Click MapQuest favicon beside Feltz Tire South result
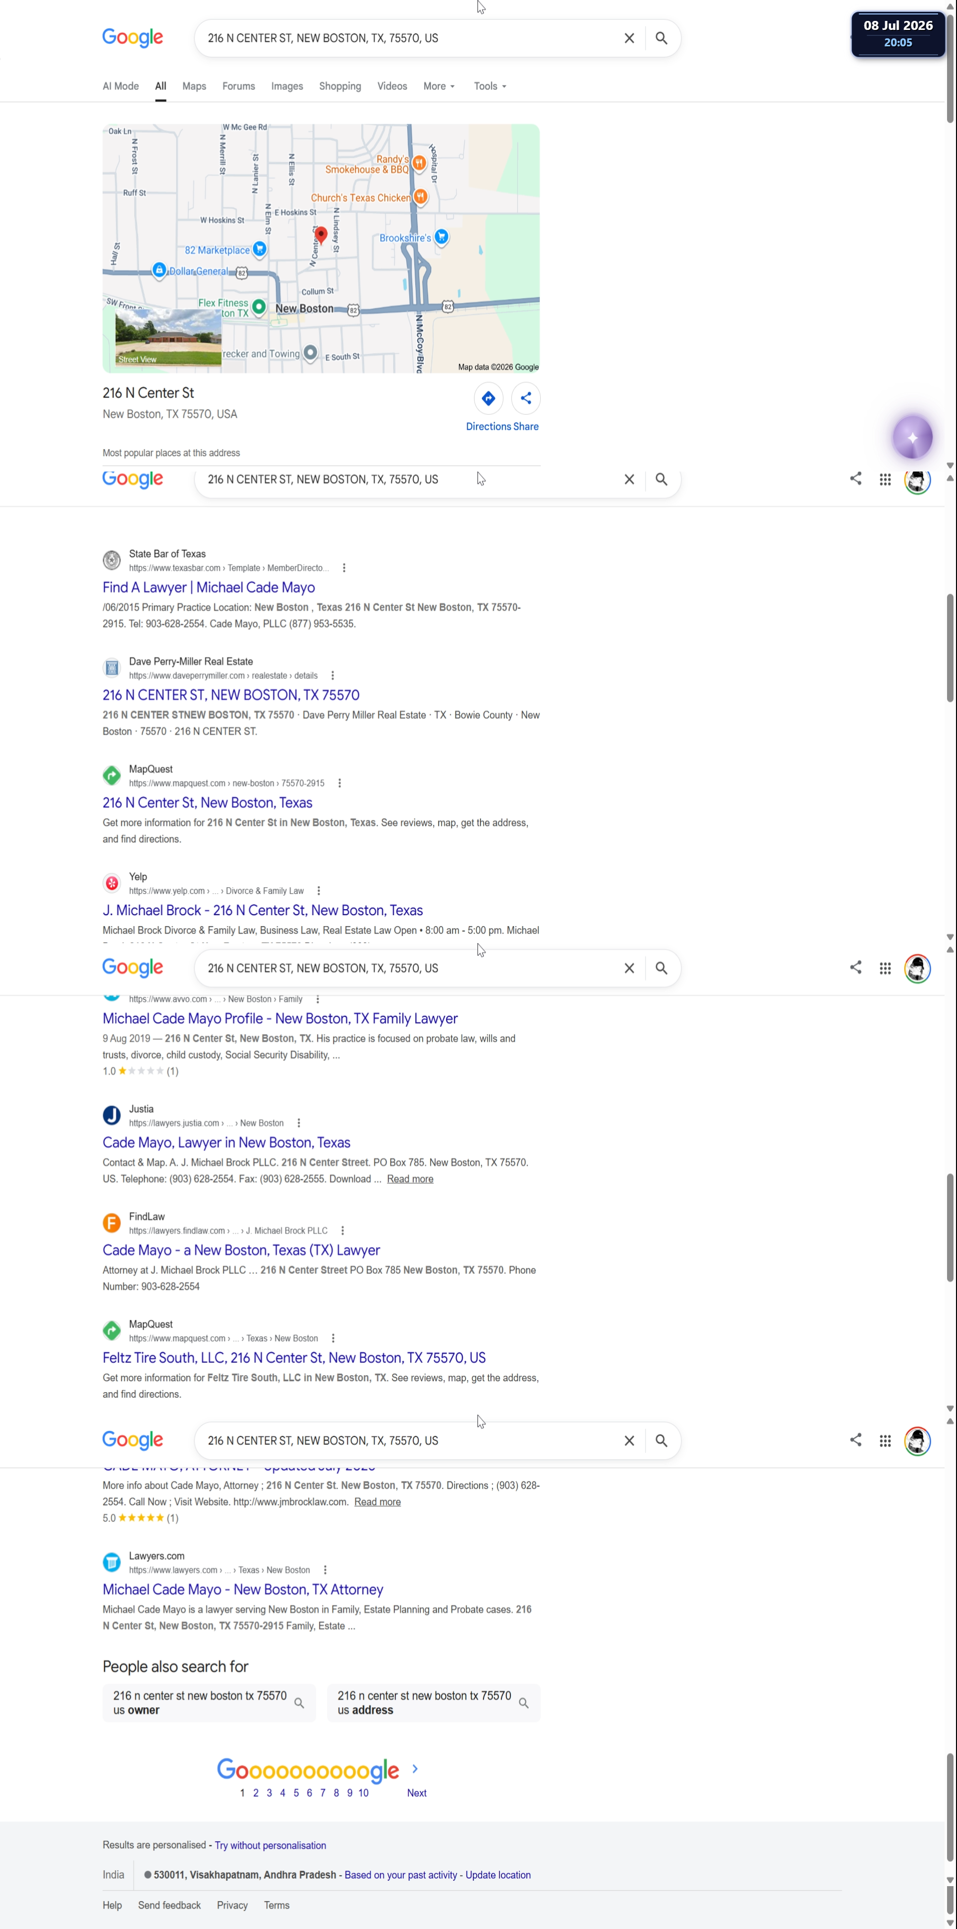The width and height of the screenshot is (957, 1929). 112,1331
